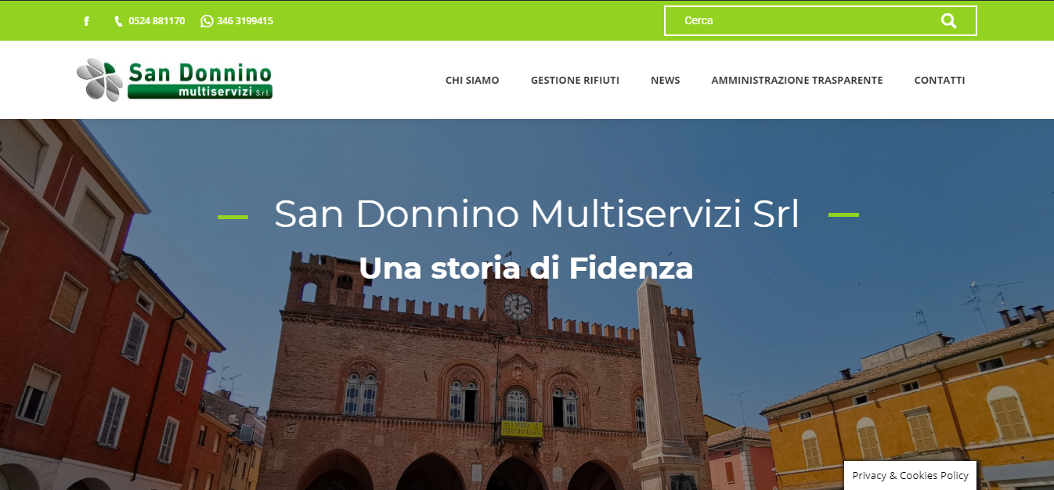Click the San Donnino multiservizi logo text
1054x490 pixels.
(200, 81)
